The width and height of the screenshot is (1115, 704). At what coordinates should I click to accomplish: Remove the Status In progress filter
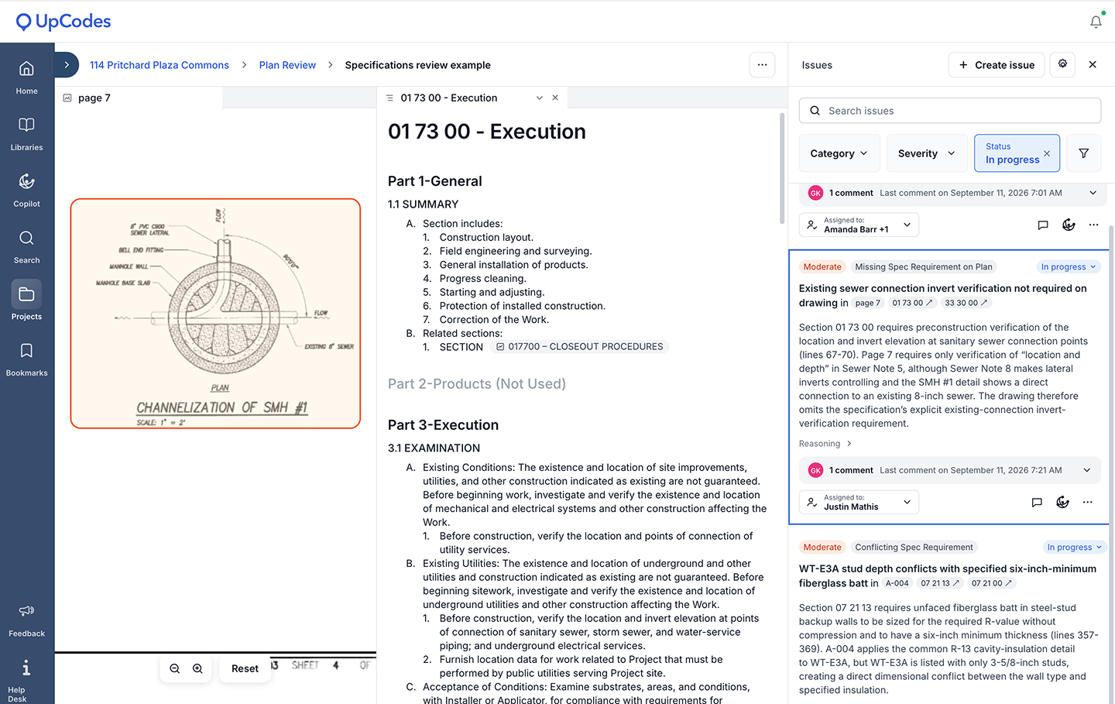pyautogui.click(x=1047, y=153)
